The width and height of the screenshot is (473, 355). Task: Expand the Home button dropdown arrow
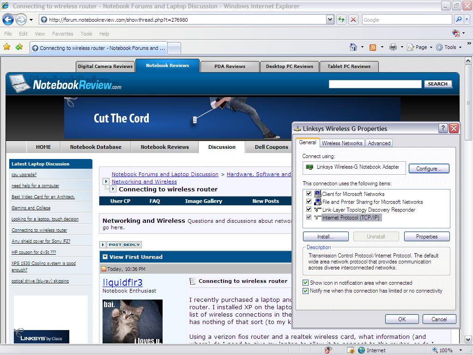point(362,47)
